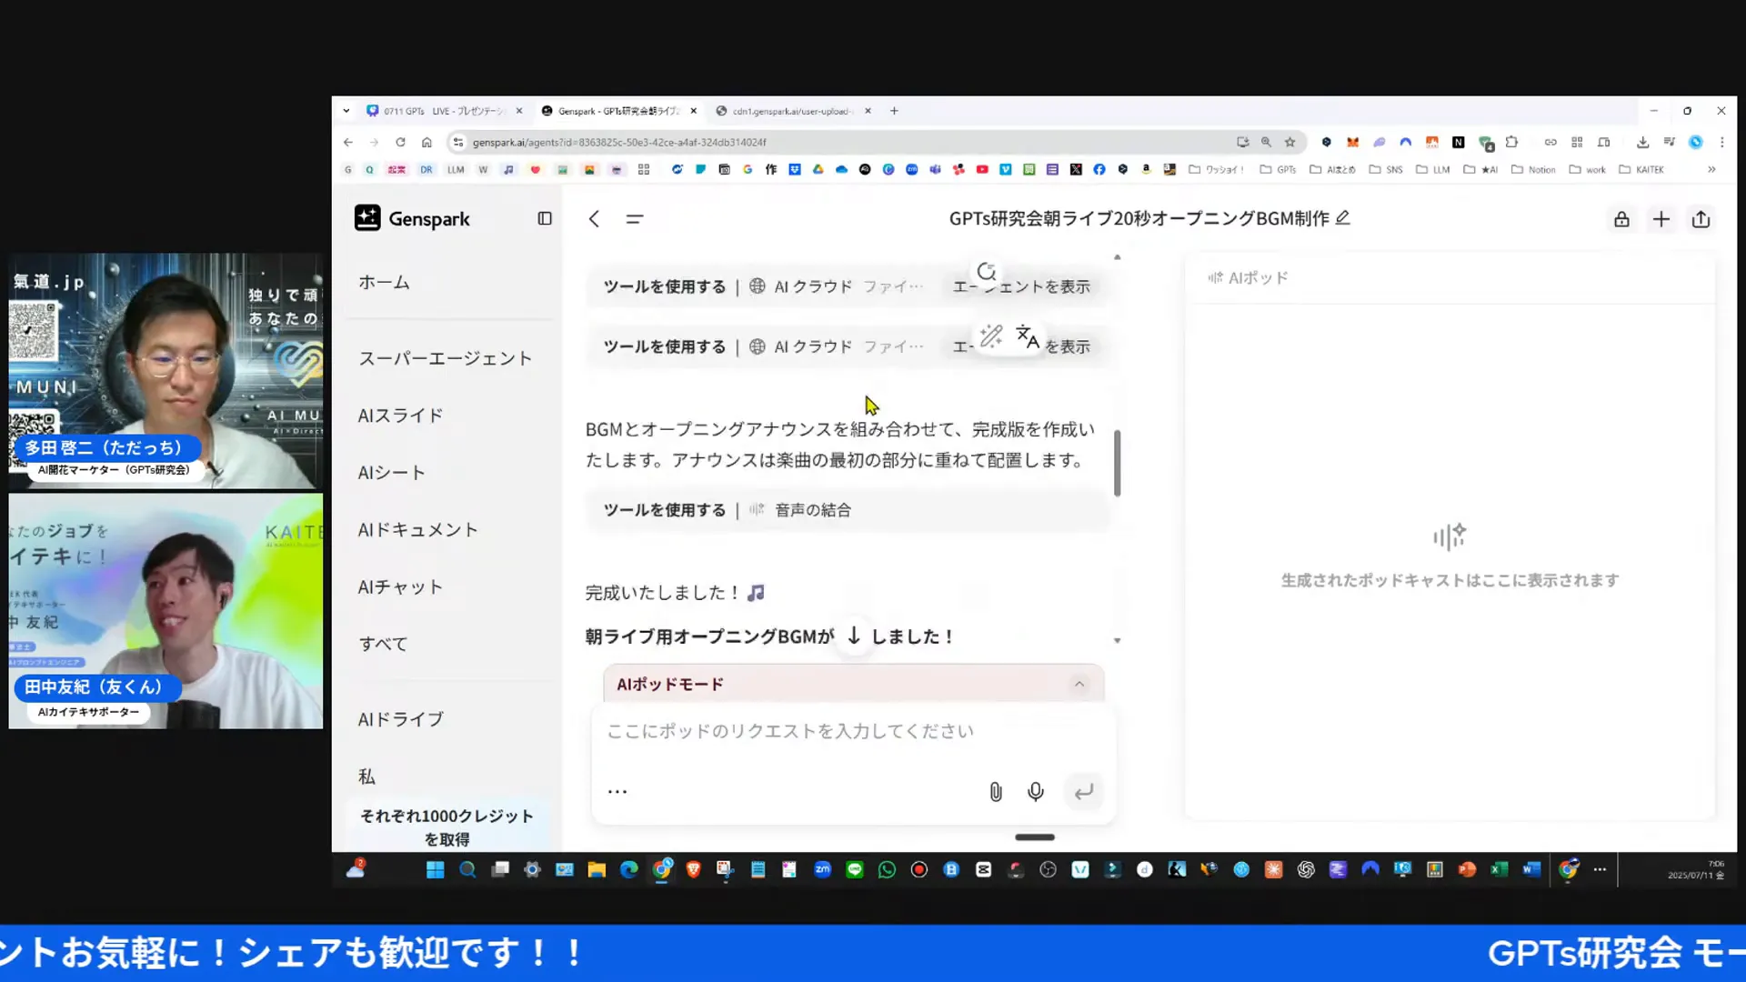This screenshot has width=1746, height=982.
Task: Collapse the AIポッドモード panel chevron
Action: point(1079,685)
